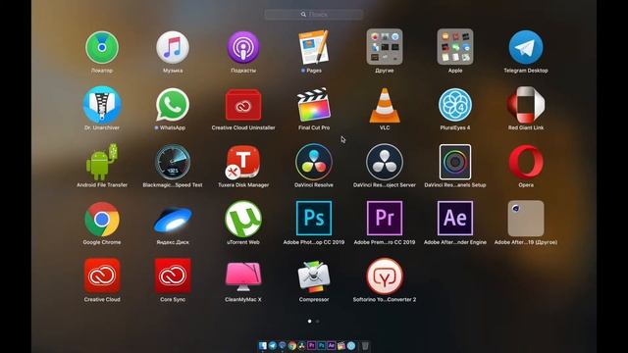Open Blackmagic Disk Speed Test

(x=173, y=162)
